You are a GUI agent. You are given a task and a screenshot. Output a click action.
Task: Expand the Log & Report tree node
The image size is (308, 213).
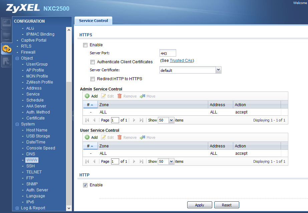coord(17,208)
